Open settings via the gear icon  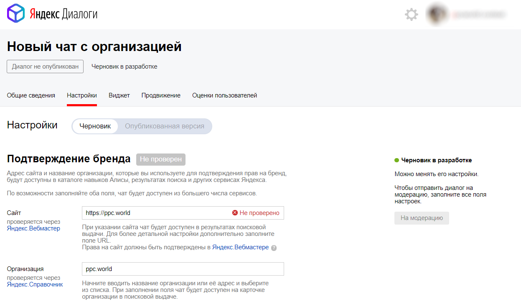tap(411, 15)
